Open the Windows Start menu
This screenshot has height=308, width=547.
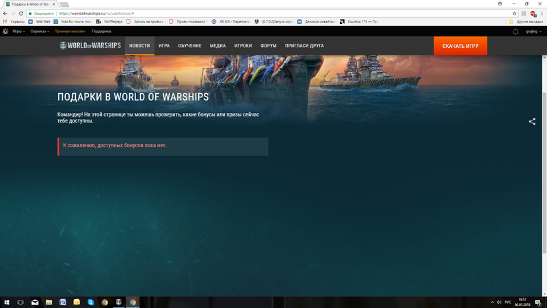coord(7,302)
